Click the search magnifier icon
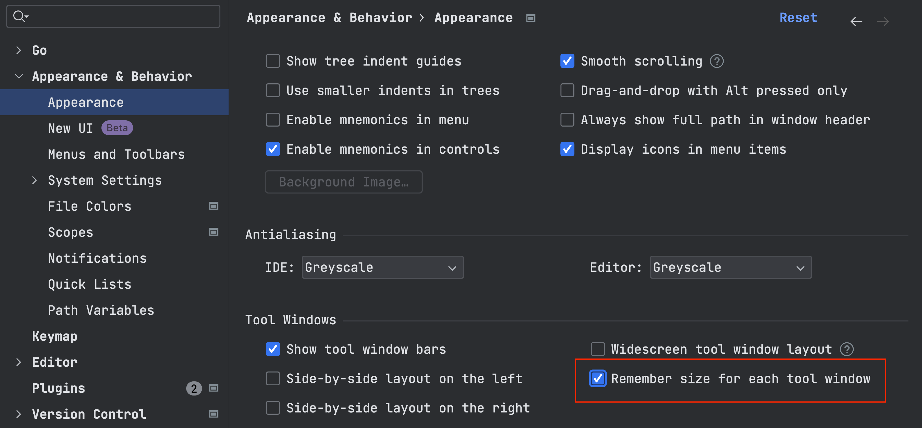Screen dimensions: 922x428 [19, 16]
